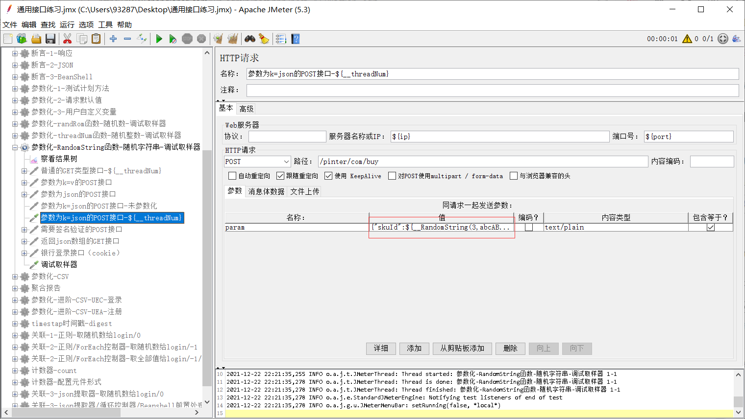Click the New test plan icon

[8, 39]
